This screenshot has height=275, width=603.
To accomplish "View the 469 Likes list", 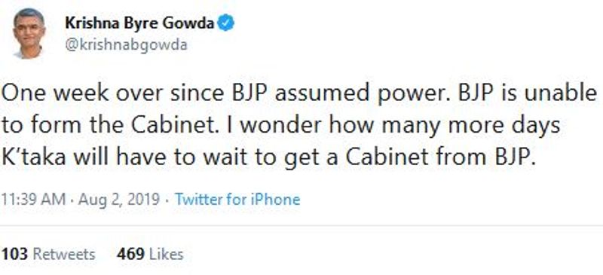I will tap(150, 254).
